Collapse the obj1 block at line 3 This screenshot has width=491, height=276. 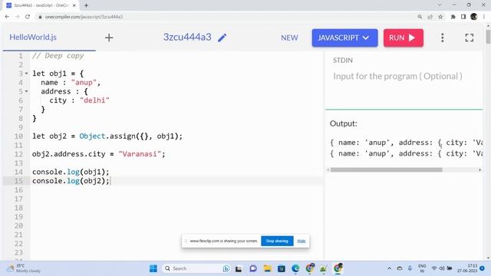coord(26,74)
